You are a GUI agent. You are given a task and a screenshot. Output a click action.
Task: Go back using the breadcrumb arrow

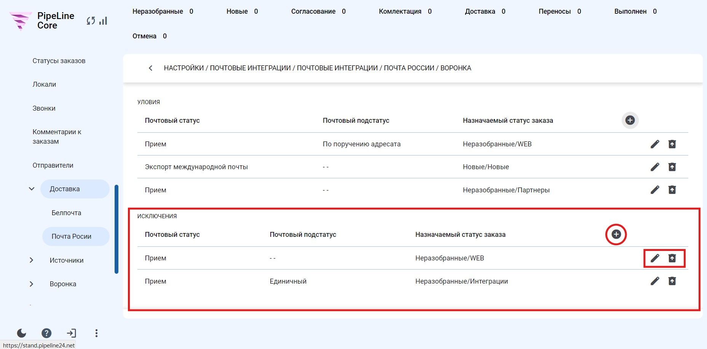(150, 68)
